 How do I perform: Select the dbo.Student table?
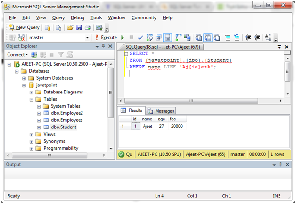tap(64, 127)
